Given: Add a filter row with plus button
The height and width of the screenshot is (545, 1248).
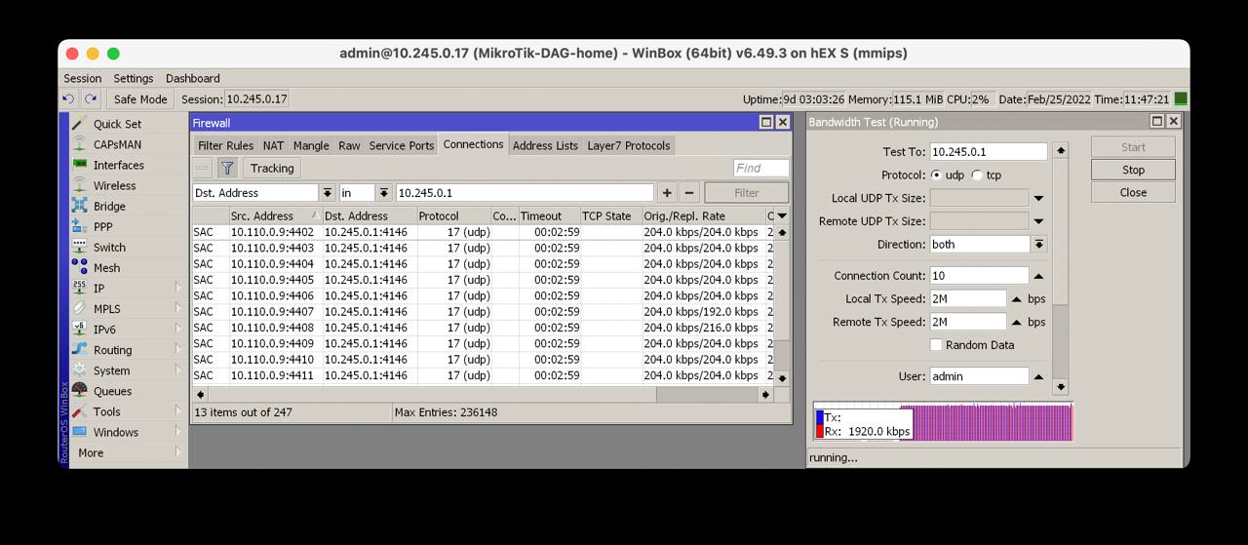Looking at the screenshot, I should [667, 193].
